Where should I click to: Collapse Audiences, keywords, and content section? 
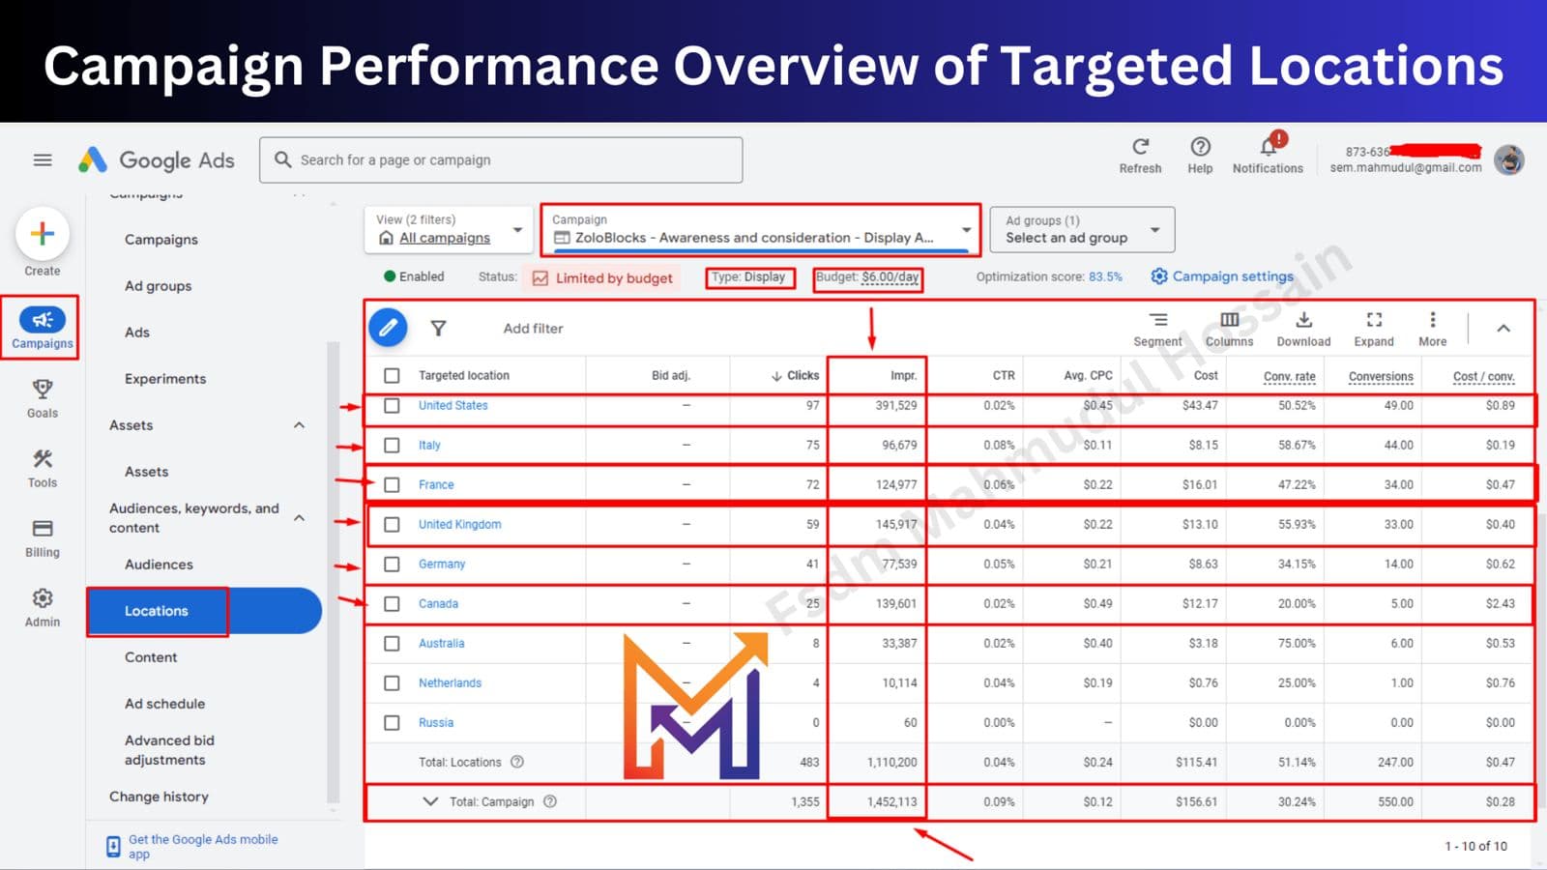point(299,518)
